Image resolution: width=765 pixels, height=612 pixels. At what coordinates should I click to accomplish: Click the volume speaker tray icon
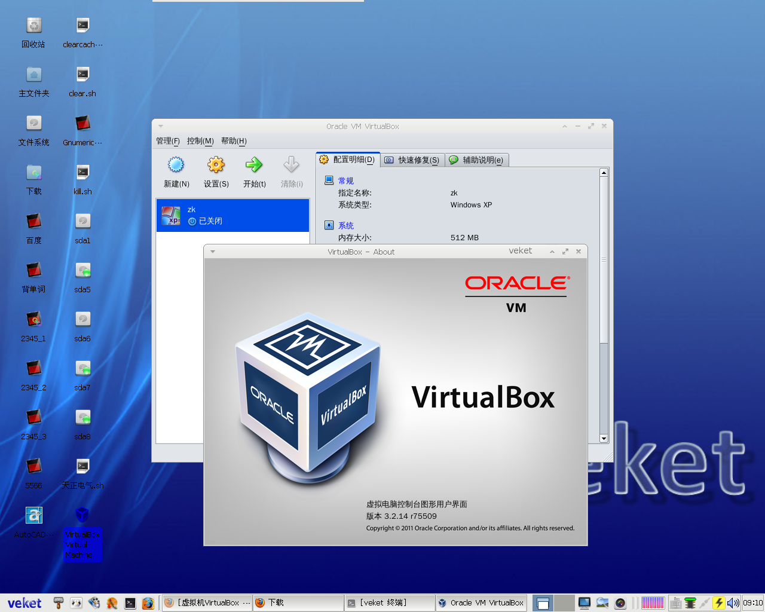[733, 603]
